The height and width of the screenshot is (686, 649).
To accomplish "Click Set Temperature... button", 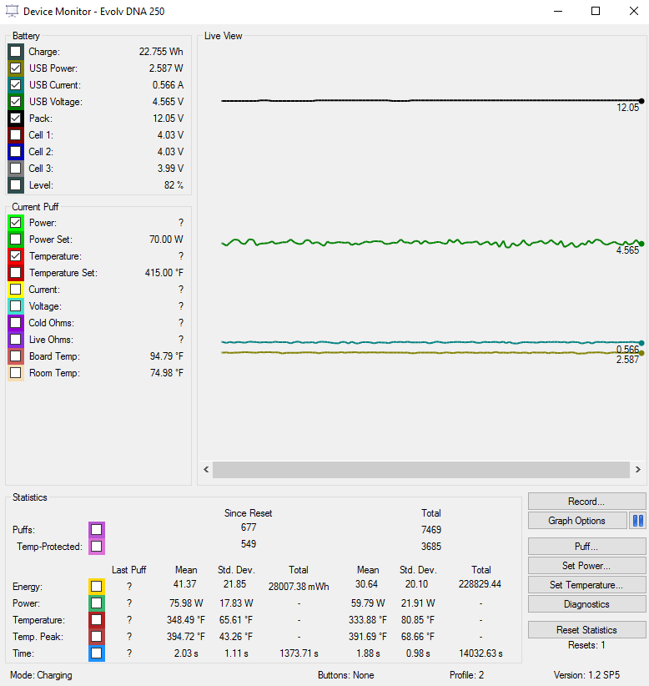I will click(586, 585).
